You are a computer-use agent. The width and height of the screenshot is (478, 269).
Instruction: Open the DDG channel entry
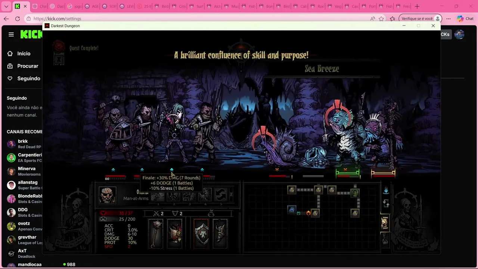pyautogui.click(x=24, y=213)
